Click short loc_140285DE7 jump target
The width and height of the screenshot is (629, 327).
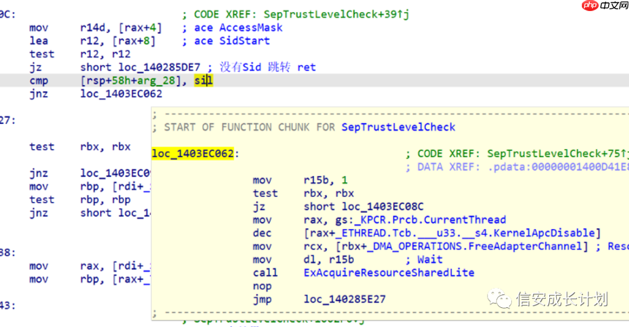[x=140, y=67]
